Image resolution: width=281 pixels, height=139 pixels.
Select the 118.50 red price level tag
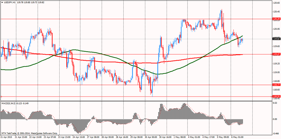276,96
